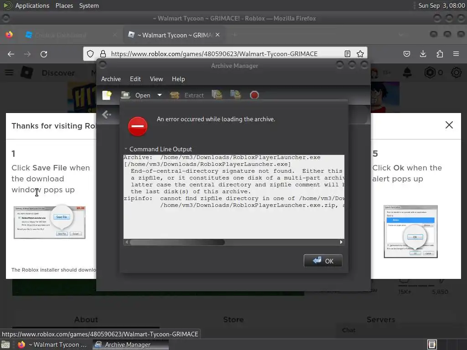467x350 pixels.
Task: Open the About tab on Roblox page
Action: click(86, 319)
